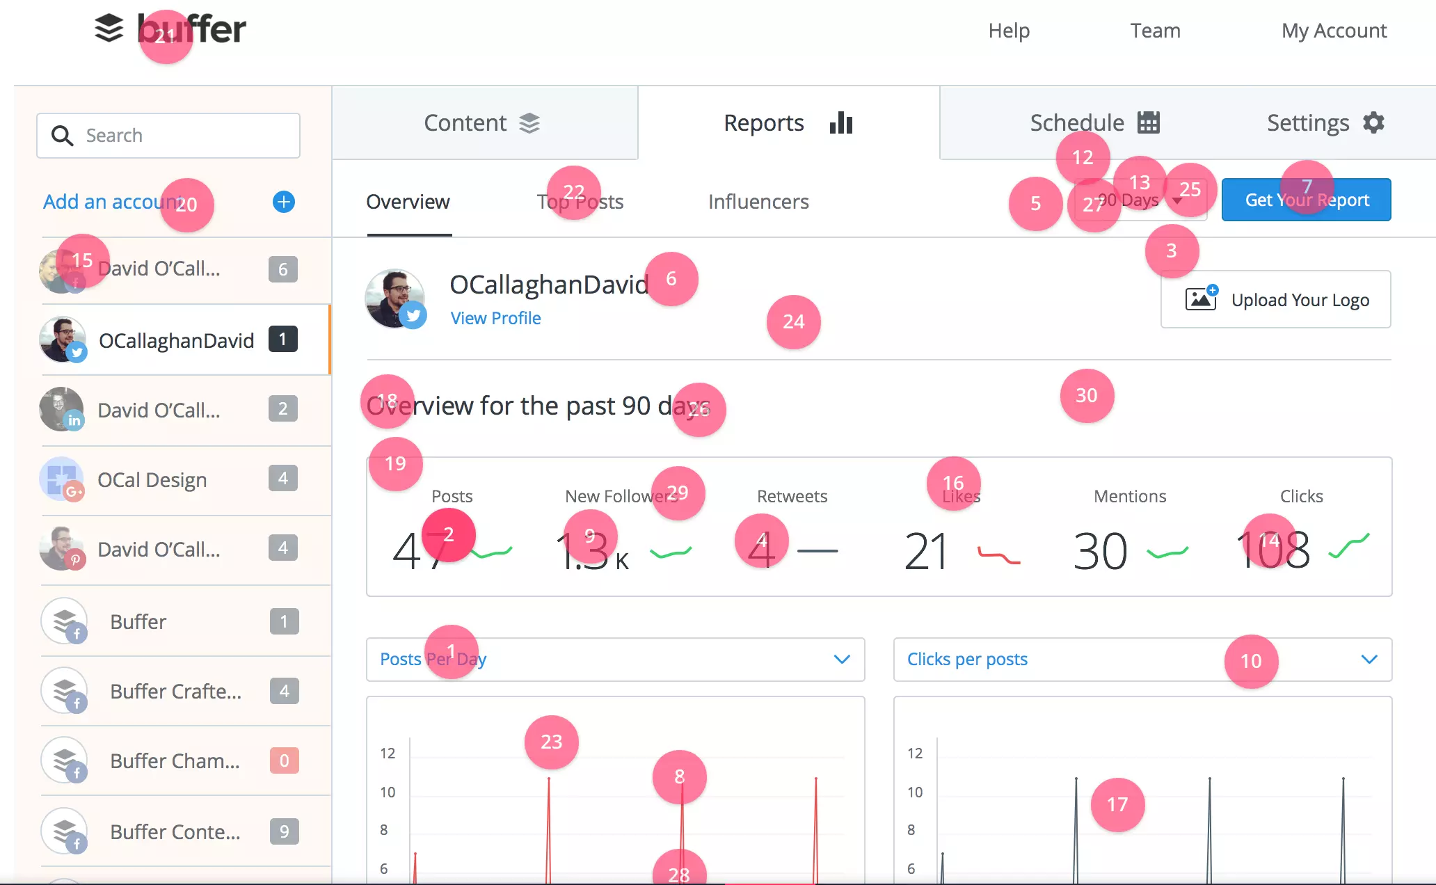Image resolution: width=1436 pixels, height=885 pixels.
Task: Click the Content tab layers icon
Action: [x=529, y=123]
